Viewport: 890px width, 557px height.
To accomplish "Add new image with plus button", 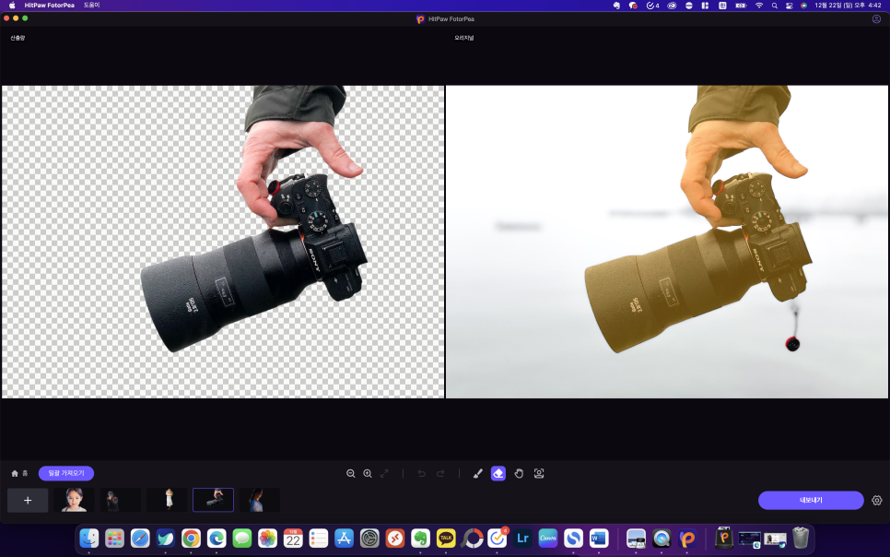I will pos(28,500).
